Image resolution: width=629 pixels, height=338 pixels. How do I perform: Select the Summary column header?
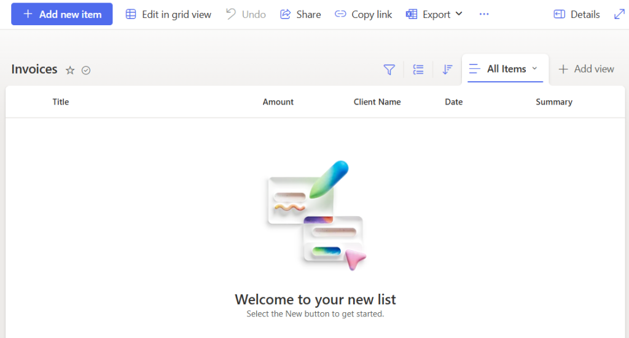pyautogui.click(x=554, y=102)
